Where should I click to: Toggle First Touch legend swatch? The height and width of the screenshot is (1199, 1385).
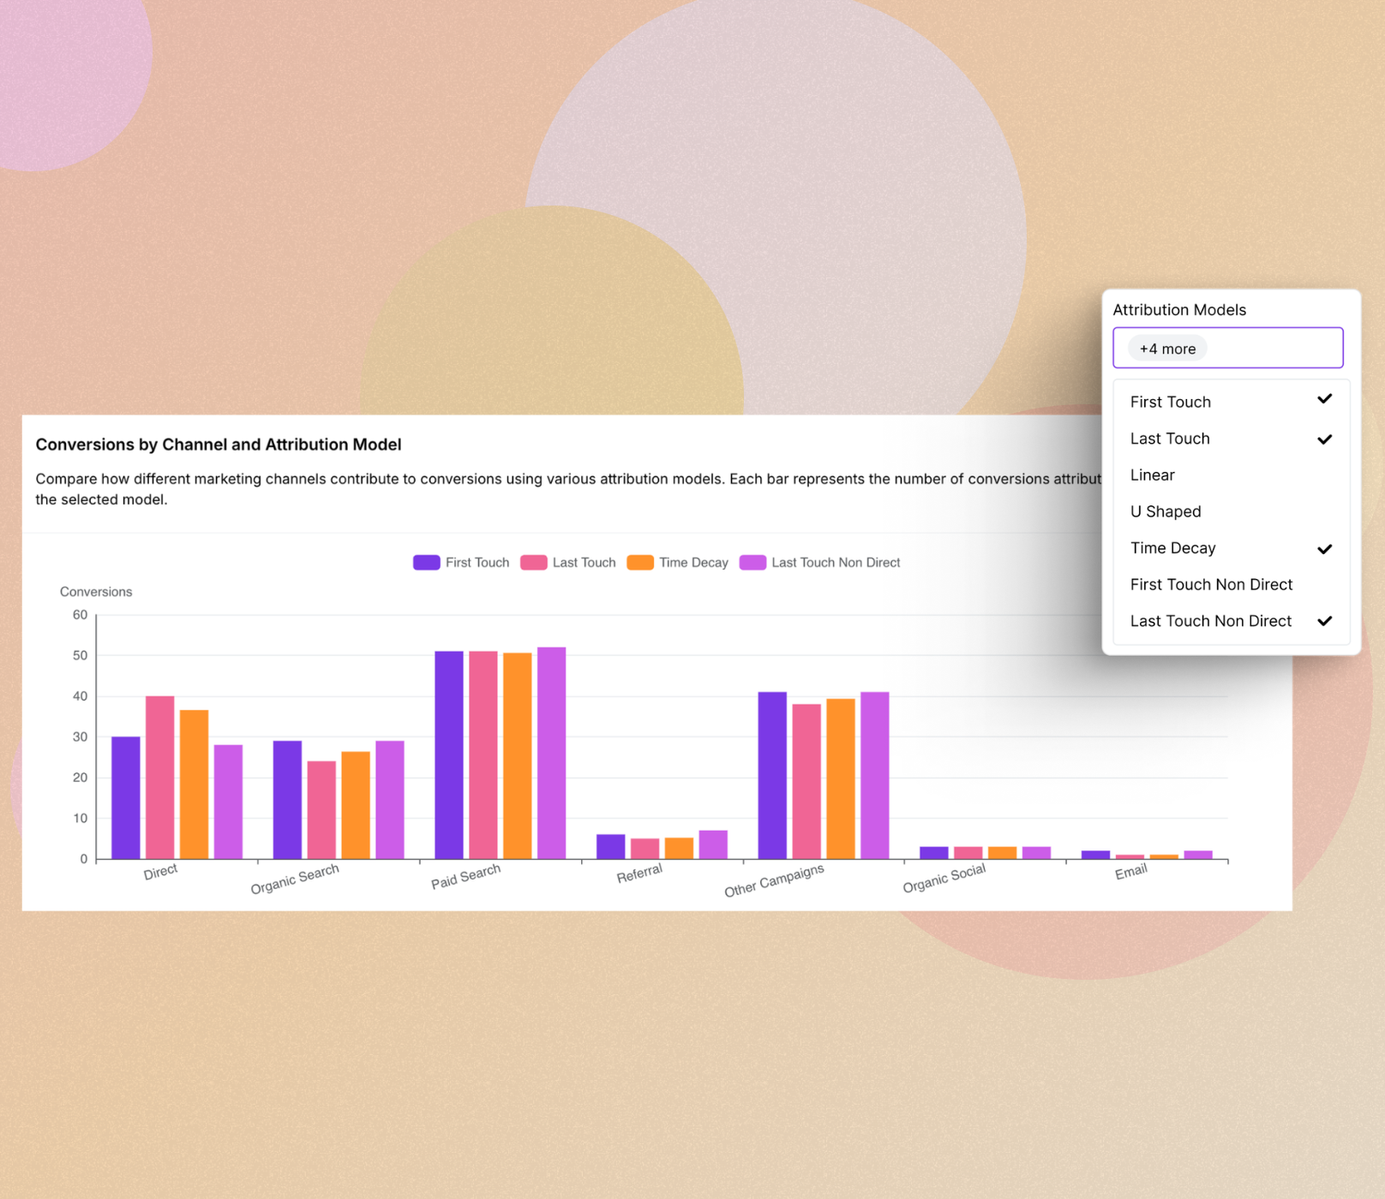426,563
